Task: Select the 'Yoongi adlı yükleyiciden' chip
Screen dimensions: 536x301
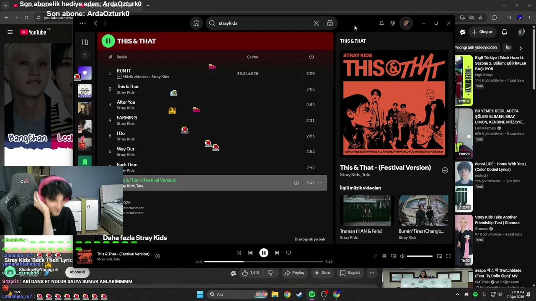Action: 476,48
